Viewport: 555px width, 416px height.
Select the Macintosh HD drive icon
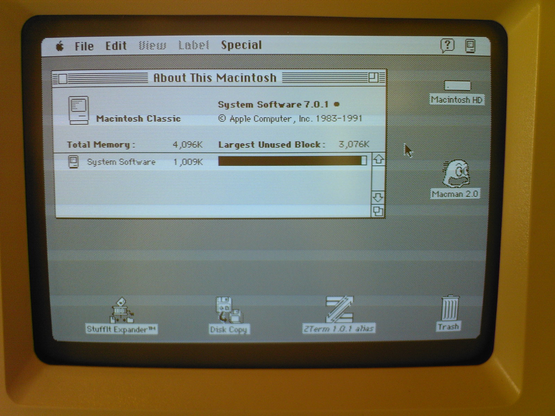[457, 86]
